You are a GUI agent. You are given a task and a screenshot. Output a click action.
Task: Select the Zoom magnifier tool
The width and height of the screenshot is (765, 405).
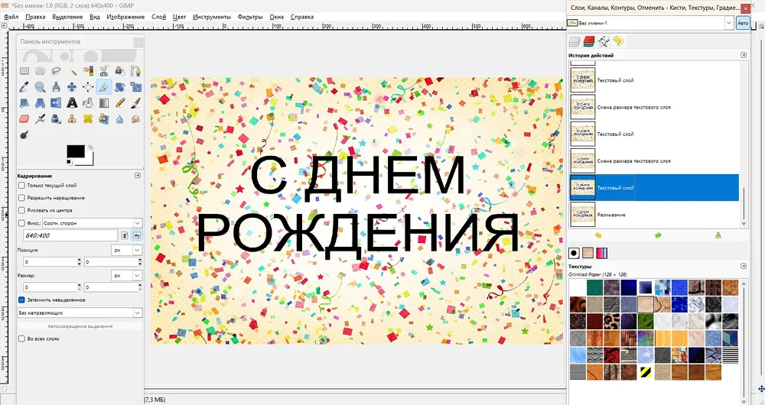click(x=40, y=87)
